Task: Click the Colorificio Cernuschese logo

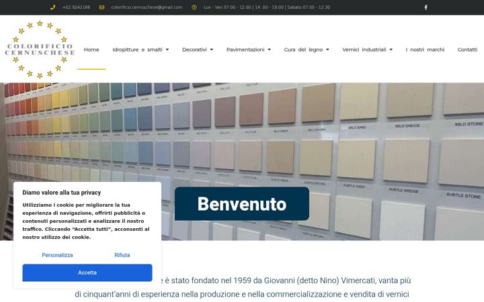Action: pos(40,49)
